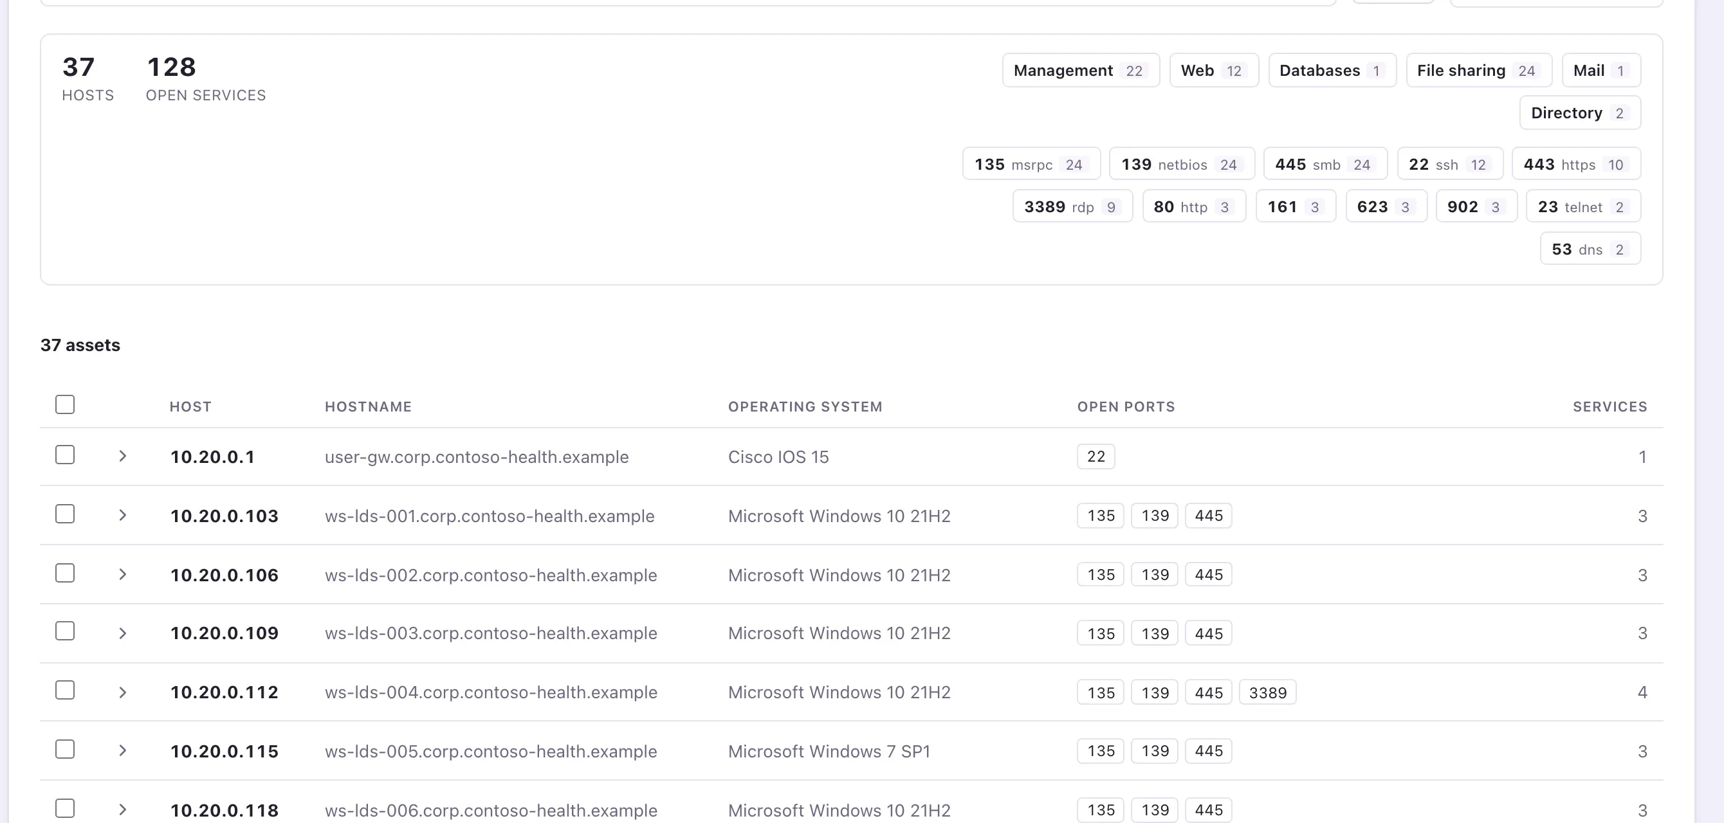Select the Databases category filter
1724x823 pixels.
[x=1332, y=70]
